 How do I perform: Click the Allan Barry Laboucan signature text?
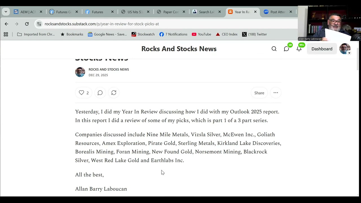point(101,189)
